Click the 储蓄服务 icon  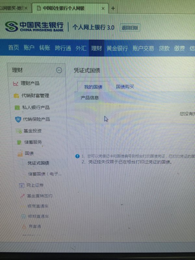(x=19, y=142)
